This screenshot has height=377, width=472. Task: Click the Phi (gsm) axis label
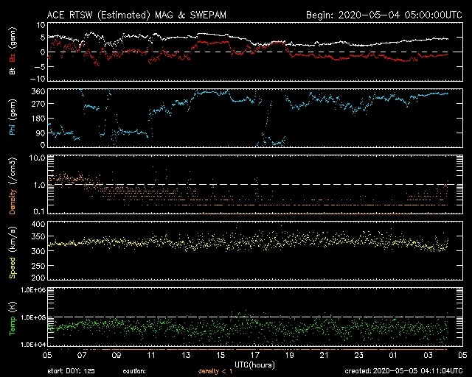12,119
